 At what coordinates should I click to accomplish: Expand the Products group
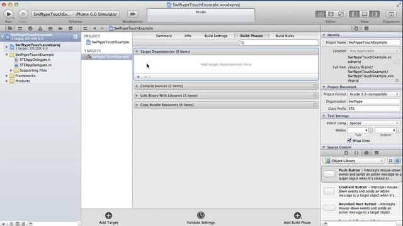[6, 81]
